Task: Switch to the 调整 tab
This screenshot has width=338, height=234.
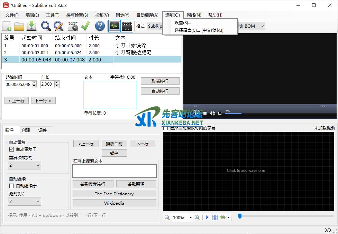Action: [x=43, y=130]
